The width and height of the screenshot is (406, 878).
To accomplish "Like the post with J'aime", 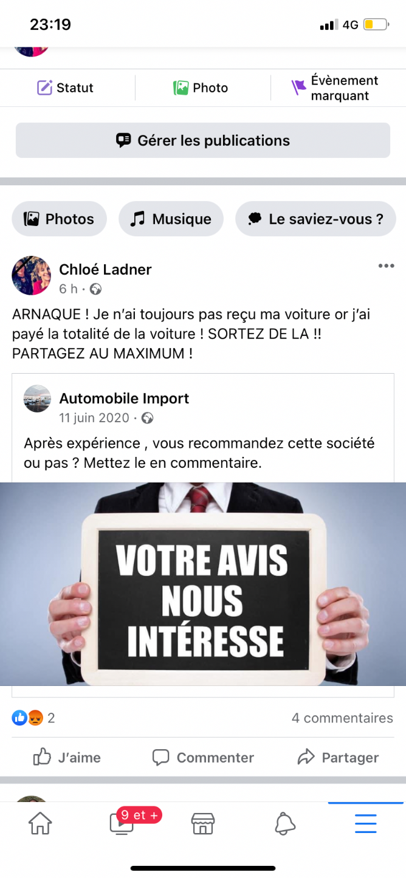I will click(x=67, y=757).
